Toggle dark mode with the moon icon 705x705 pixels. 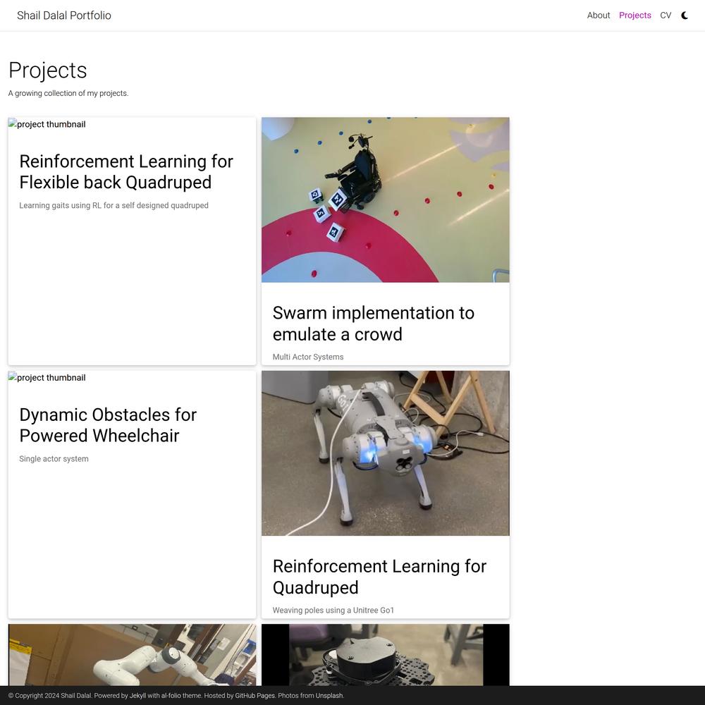pyautogui.click(x=685, y=16)
